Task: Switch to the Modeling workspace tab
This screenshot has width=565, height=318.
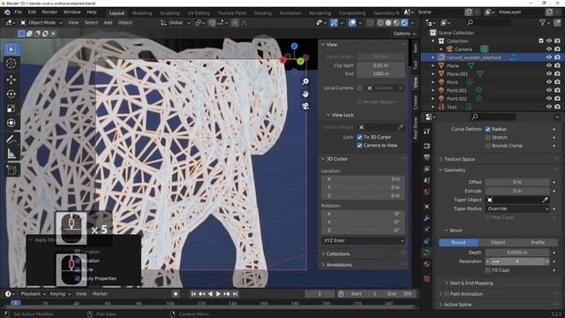Action: [x=142, y=13]
